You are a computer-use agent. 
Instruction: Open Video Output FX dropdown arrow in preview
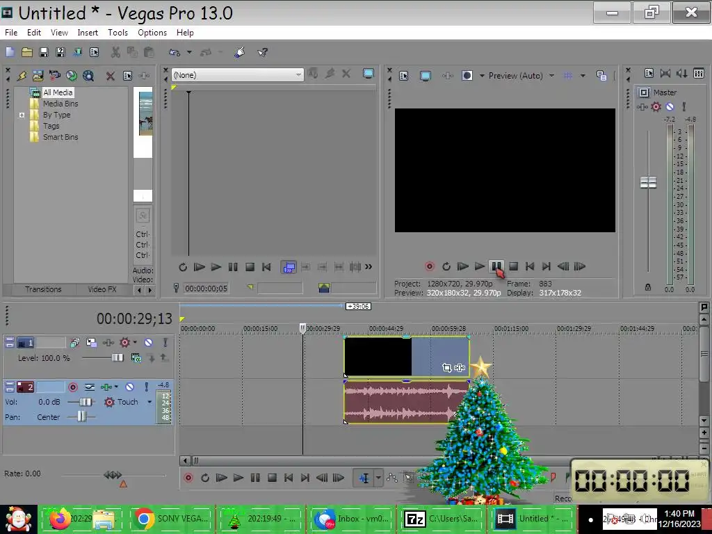(x=482, y=75)
